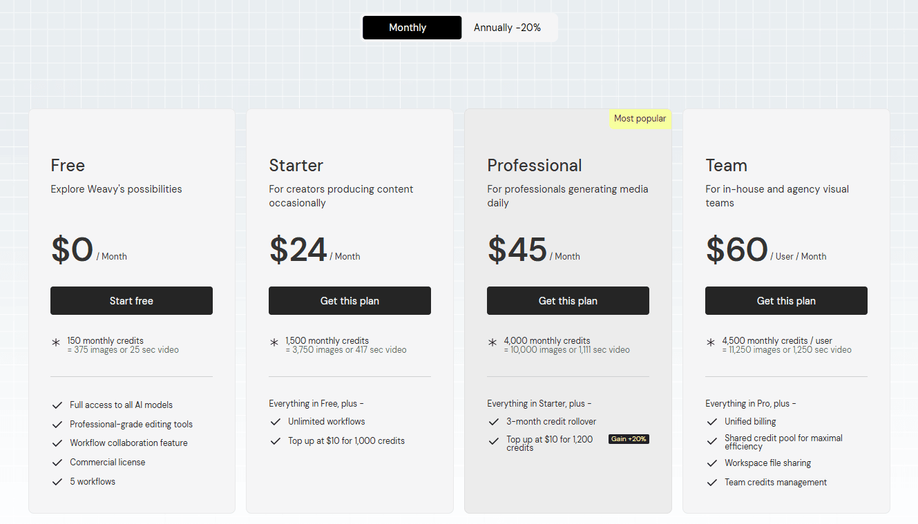Click the Gain +20% badge
Viewport: 918px width, 524px height.
pyautogui.click(x=629, y=439)
